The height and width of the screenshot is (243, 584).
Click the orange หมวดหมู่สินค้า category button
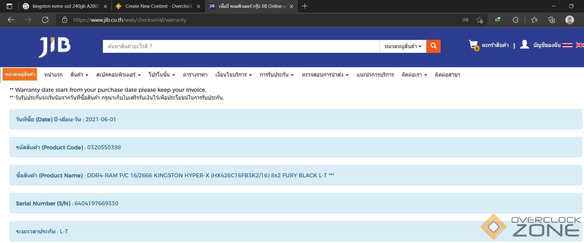click(20, 74)
